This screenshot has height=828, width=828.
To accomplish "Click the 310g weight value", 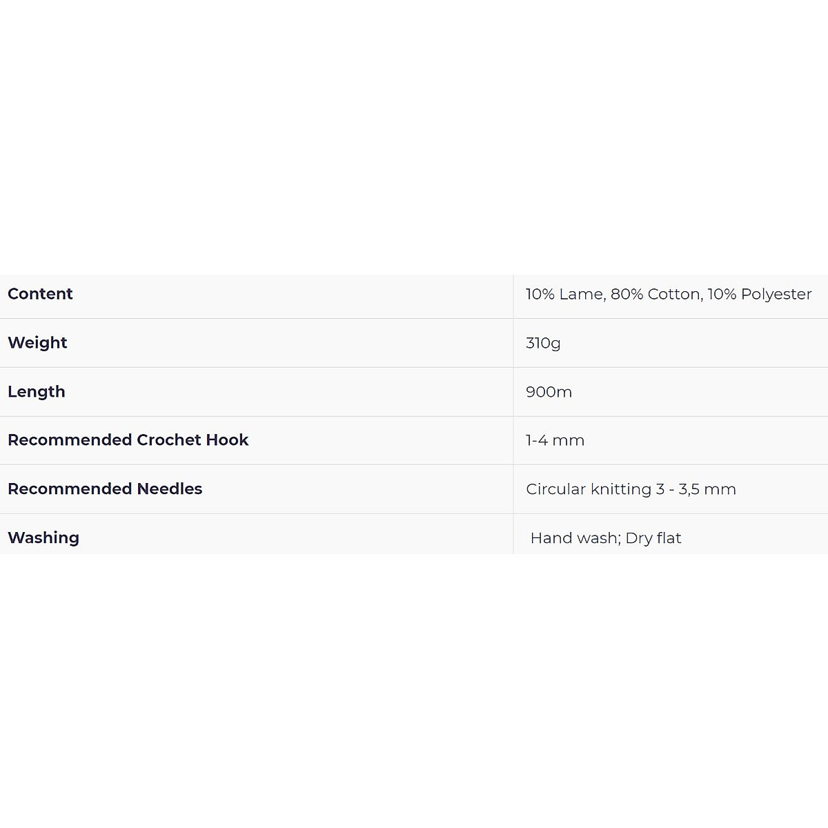I will (543, 343).
